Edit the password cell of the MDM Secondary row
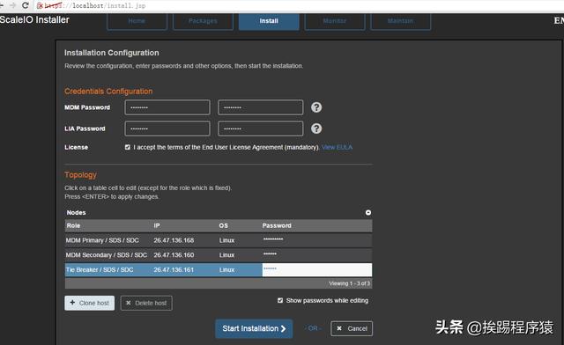564x345 pixels. click(316, 255)
